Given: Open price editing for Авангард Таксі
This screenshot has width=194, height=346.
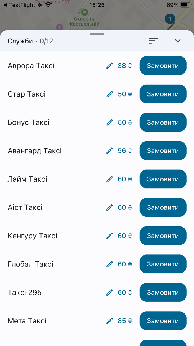Looking at the screenshot, I should click(x=110, y=150).
